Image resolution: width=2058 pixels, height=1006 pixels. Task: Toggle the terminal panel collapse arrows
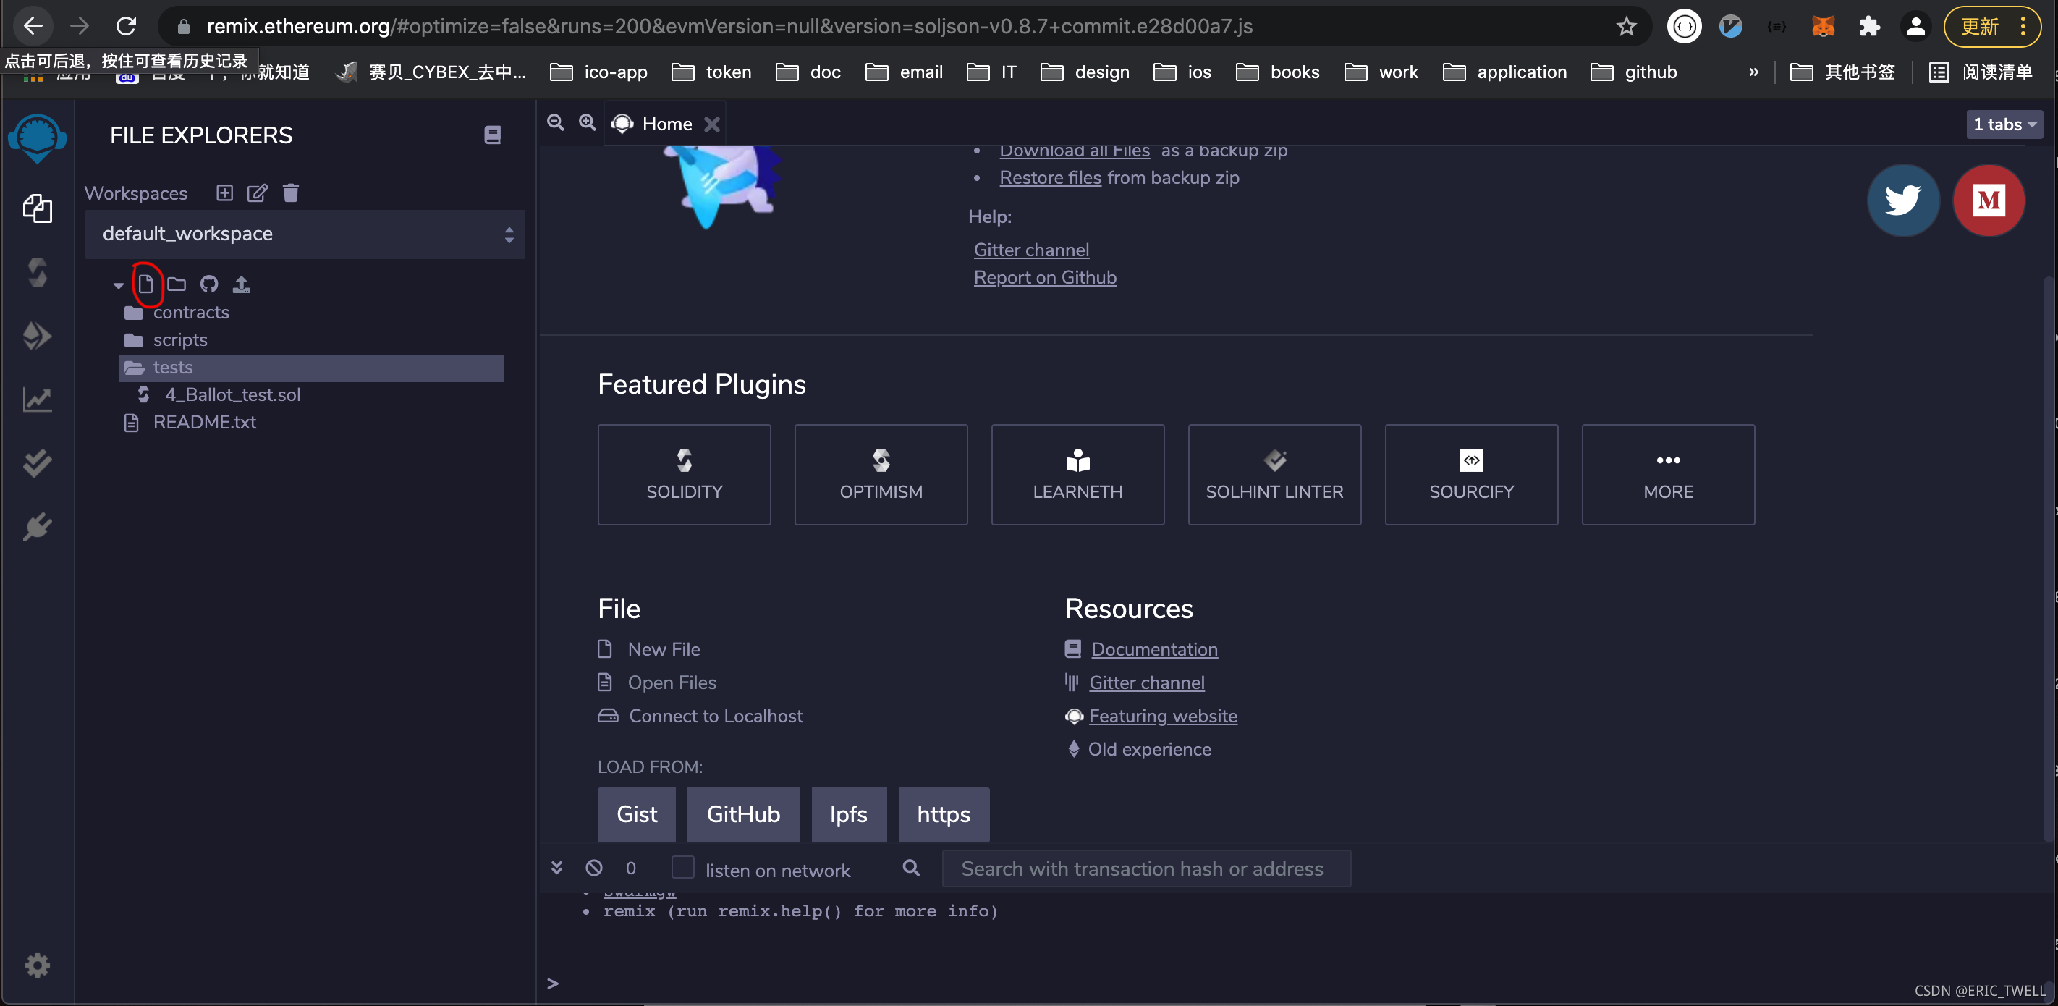[x=557, y=868]
